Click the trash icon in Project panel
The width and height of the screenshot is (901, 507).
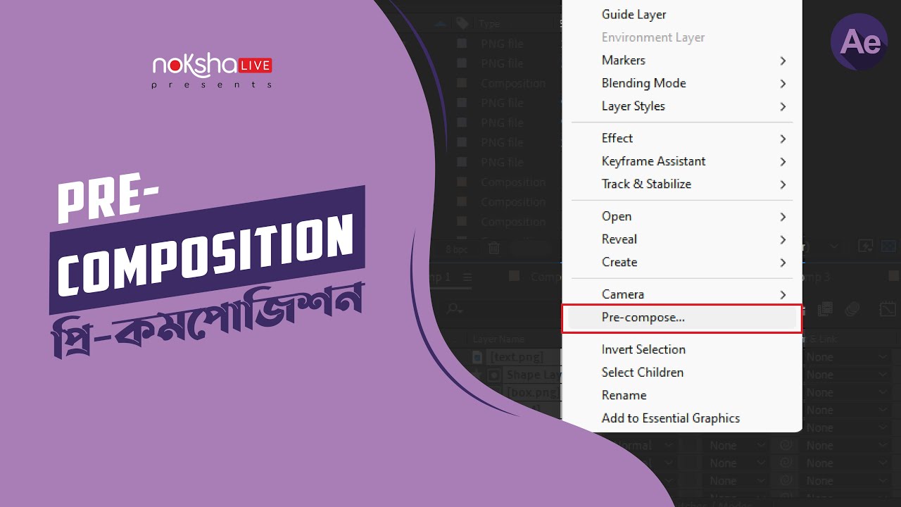pos(494,248)
